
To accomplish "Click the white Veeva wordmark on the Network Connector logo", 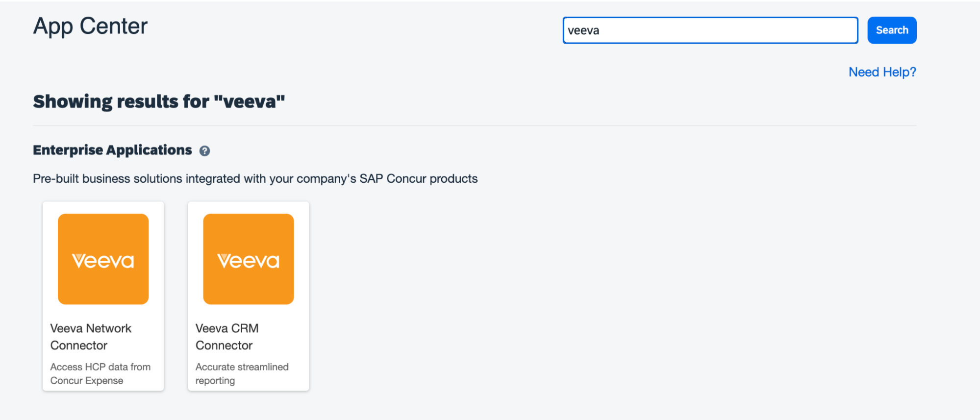I will pyautogui.click(x=103, y=261).
